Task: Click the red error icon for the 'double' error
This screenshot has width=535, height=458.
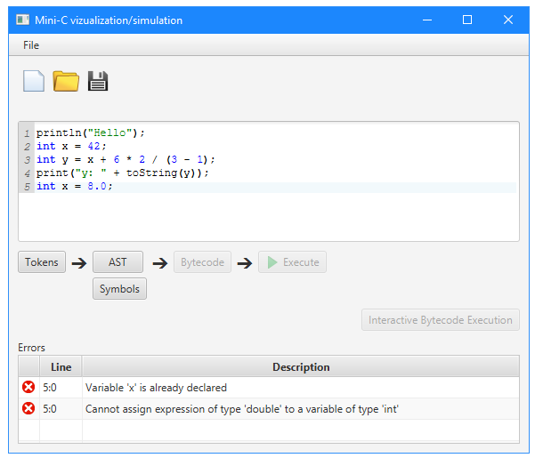Action: [28, 408]
